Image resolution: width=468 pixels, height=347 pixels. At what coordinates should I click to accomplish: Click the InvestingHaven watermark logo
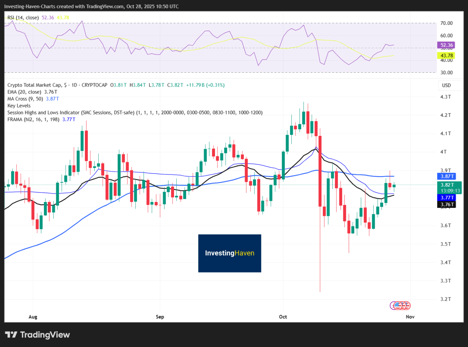click(230, 253)
